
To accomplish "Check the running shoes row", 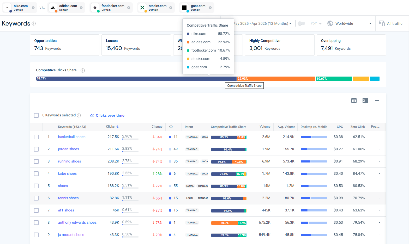I will (x=36, y=161).
